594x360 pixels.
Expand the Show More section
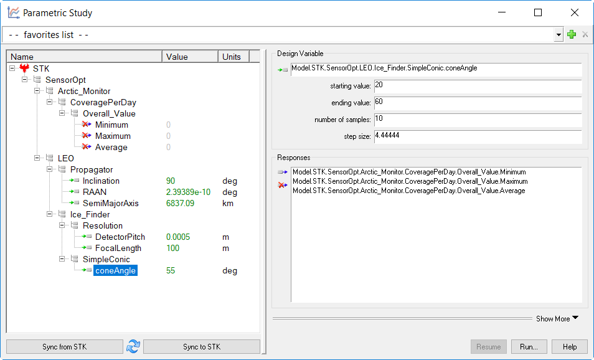click(x=557, y=318)
